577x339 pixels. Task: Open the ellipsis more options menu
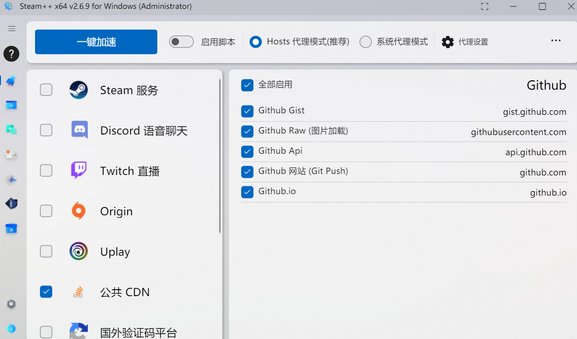(556, 40)
